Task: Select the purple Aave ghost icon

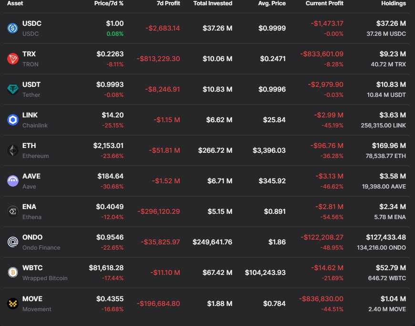Action: pyautogui.click(x=13, y=181)
